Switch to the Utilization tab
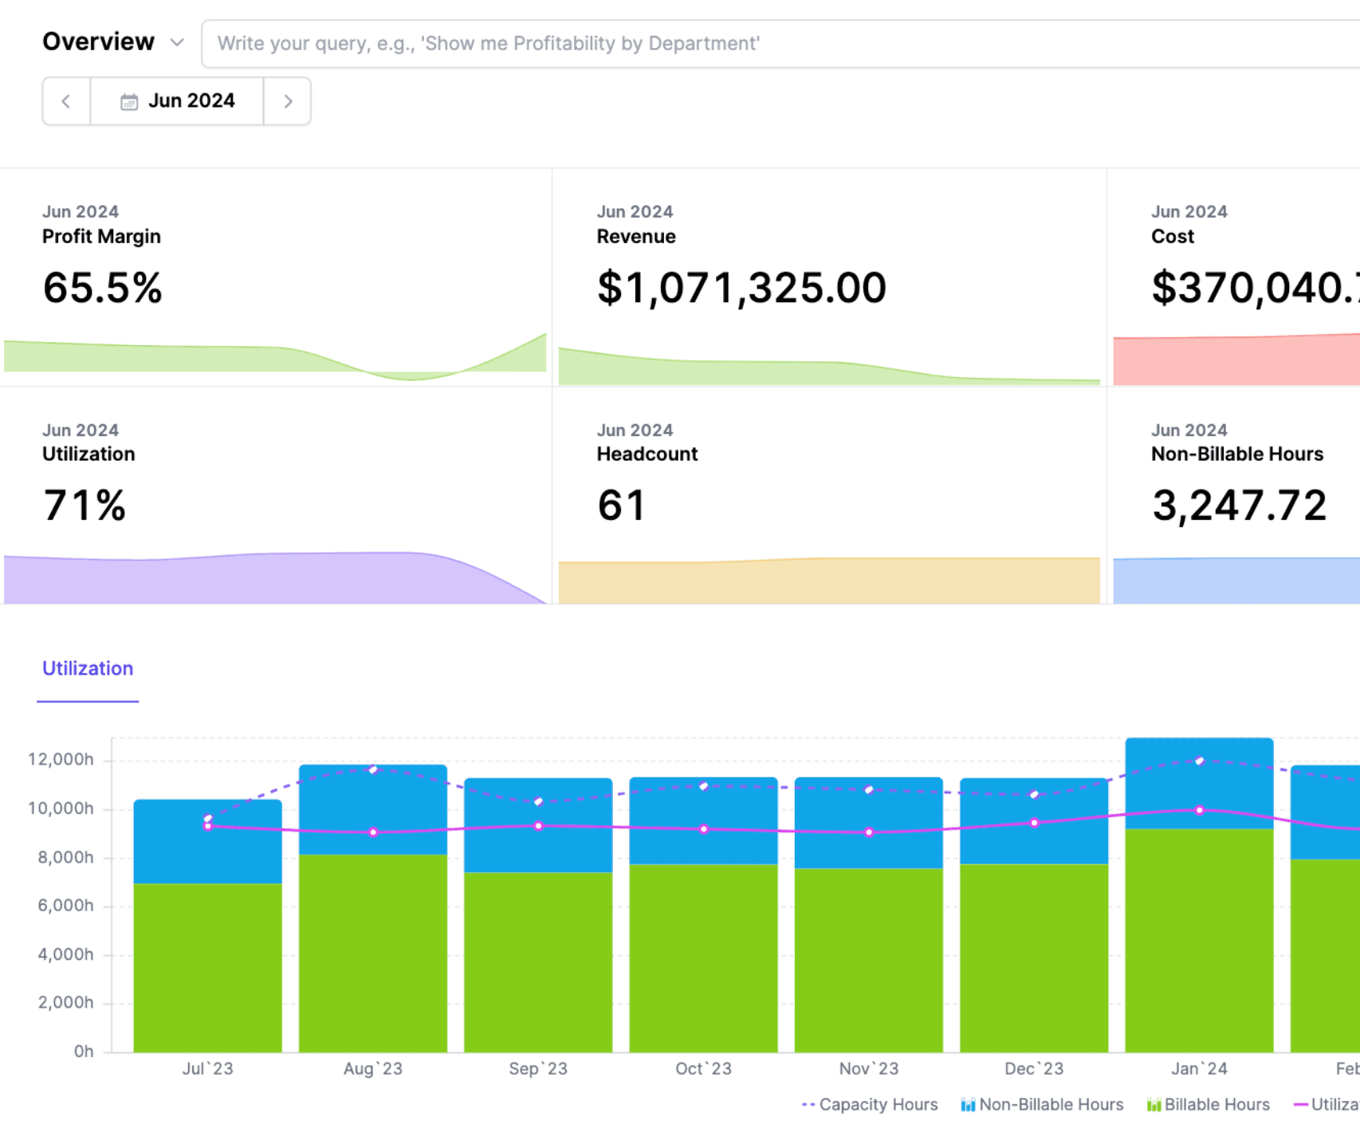The height and width of the screenshot is (1148, 1360). [x=88, y=669]
